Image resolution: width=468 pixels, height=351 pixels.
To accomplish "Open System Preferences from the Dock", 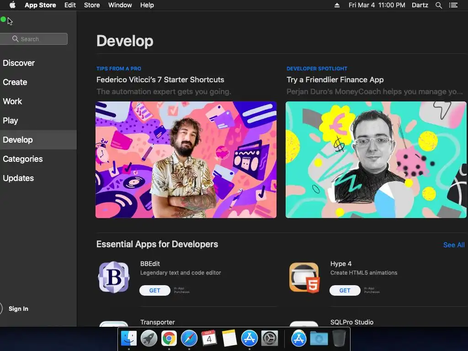I will point(270,339).
